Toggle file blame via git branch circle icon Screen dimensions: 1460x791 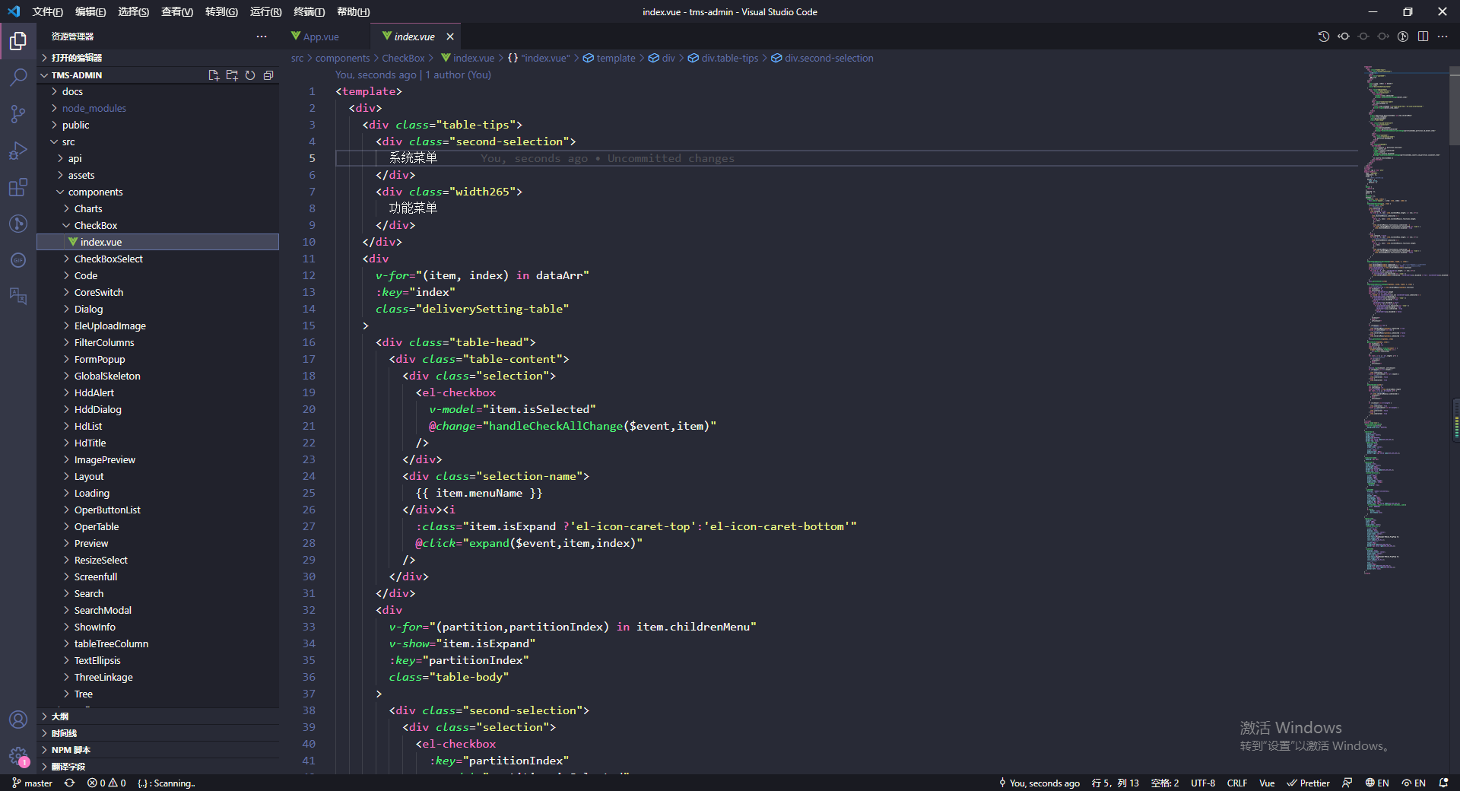[1403, 37]
